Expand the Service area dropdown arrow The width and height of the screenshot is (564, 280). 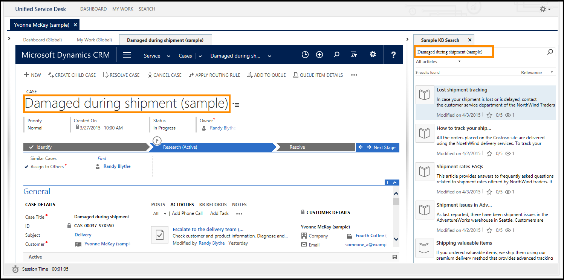[x=168, y=56]
